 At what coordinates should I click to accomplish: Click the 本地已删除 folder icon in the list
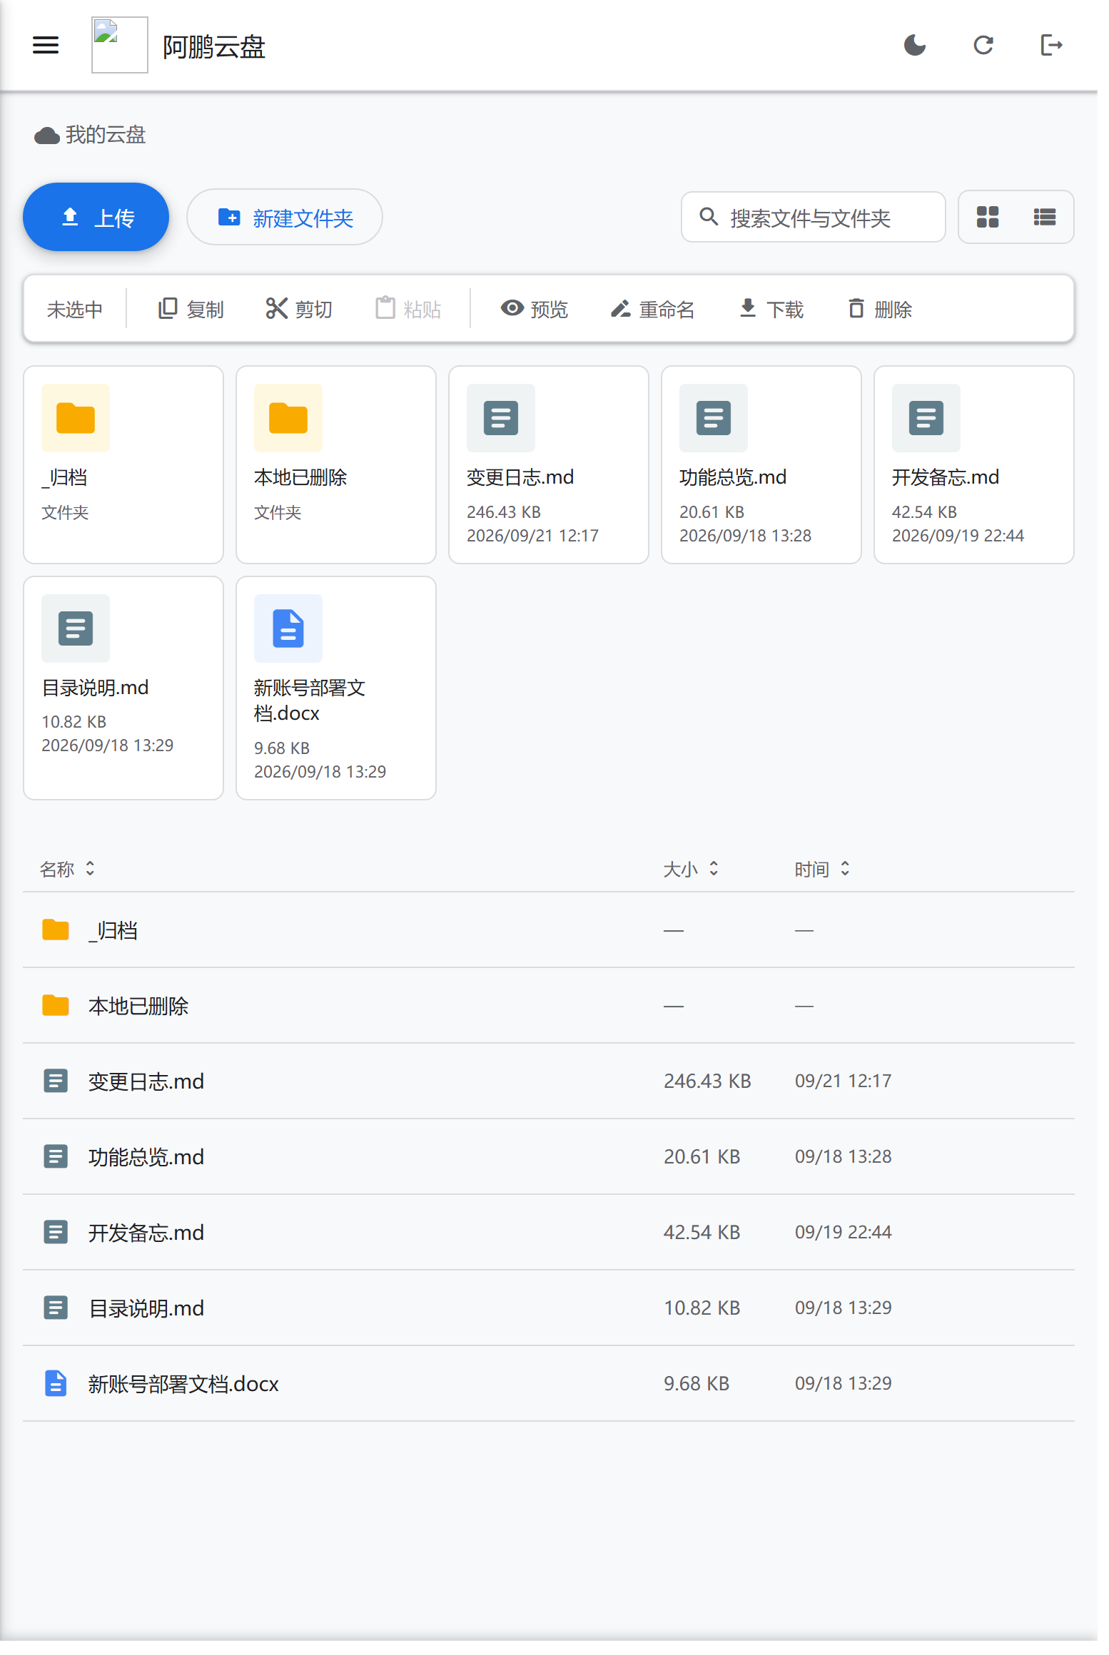tap(56, 1005)
